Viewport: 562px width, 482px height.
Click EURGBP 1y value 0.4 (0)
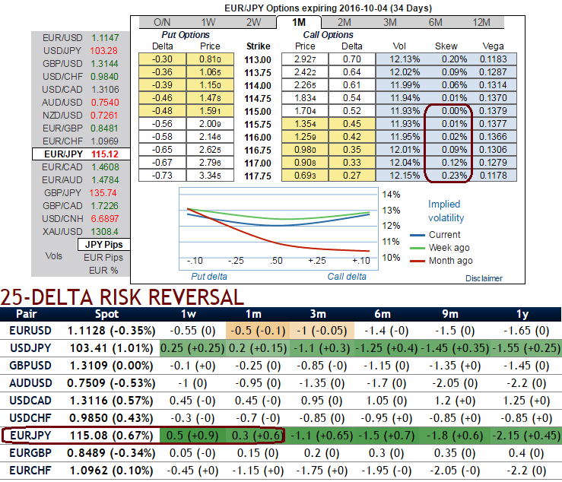(525, 453)
